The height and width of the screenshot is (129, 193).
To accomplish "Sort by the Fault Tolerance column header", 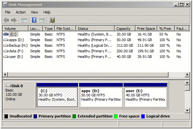I will (182, 29).
